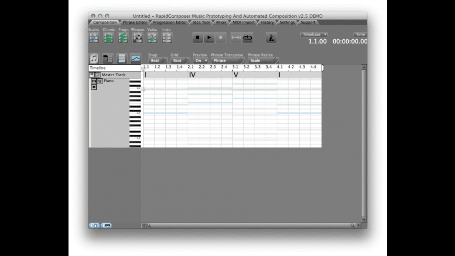Open the Variations browser icon
455x256 pixels.
pyautogui.click(x=152, y=38)
